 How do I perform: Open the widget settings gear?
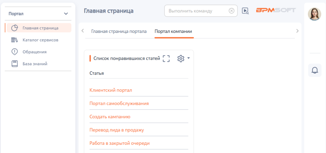click(181, 59)
